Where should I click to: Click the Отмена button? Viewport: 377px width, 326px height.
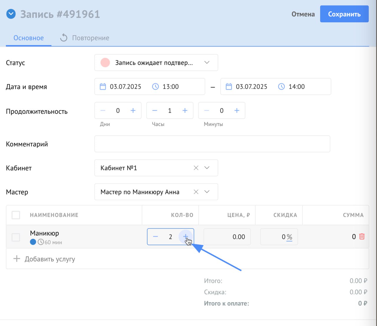click(303, 14)
